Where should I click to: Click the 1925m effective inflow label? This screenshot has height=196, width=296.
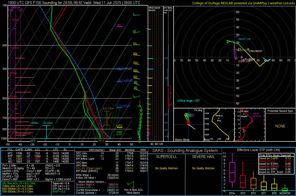coord(34,123)
